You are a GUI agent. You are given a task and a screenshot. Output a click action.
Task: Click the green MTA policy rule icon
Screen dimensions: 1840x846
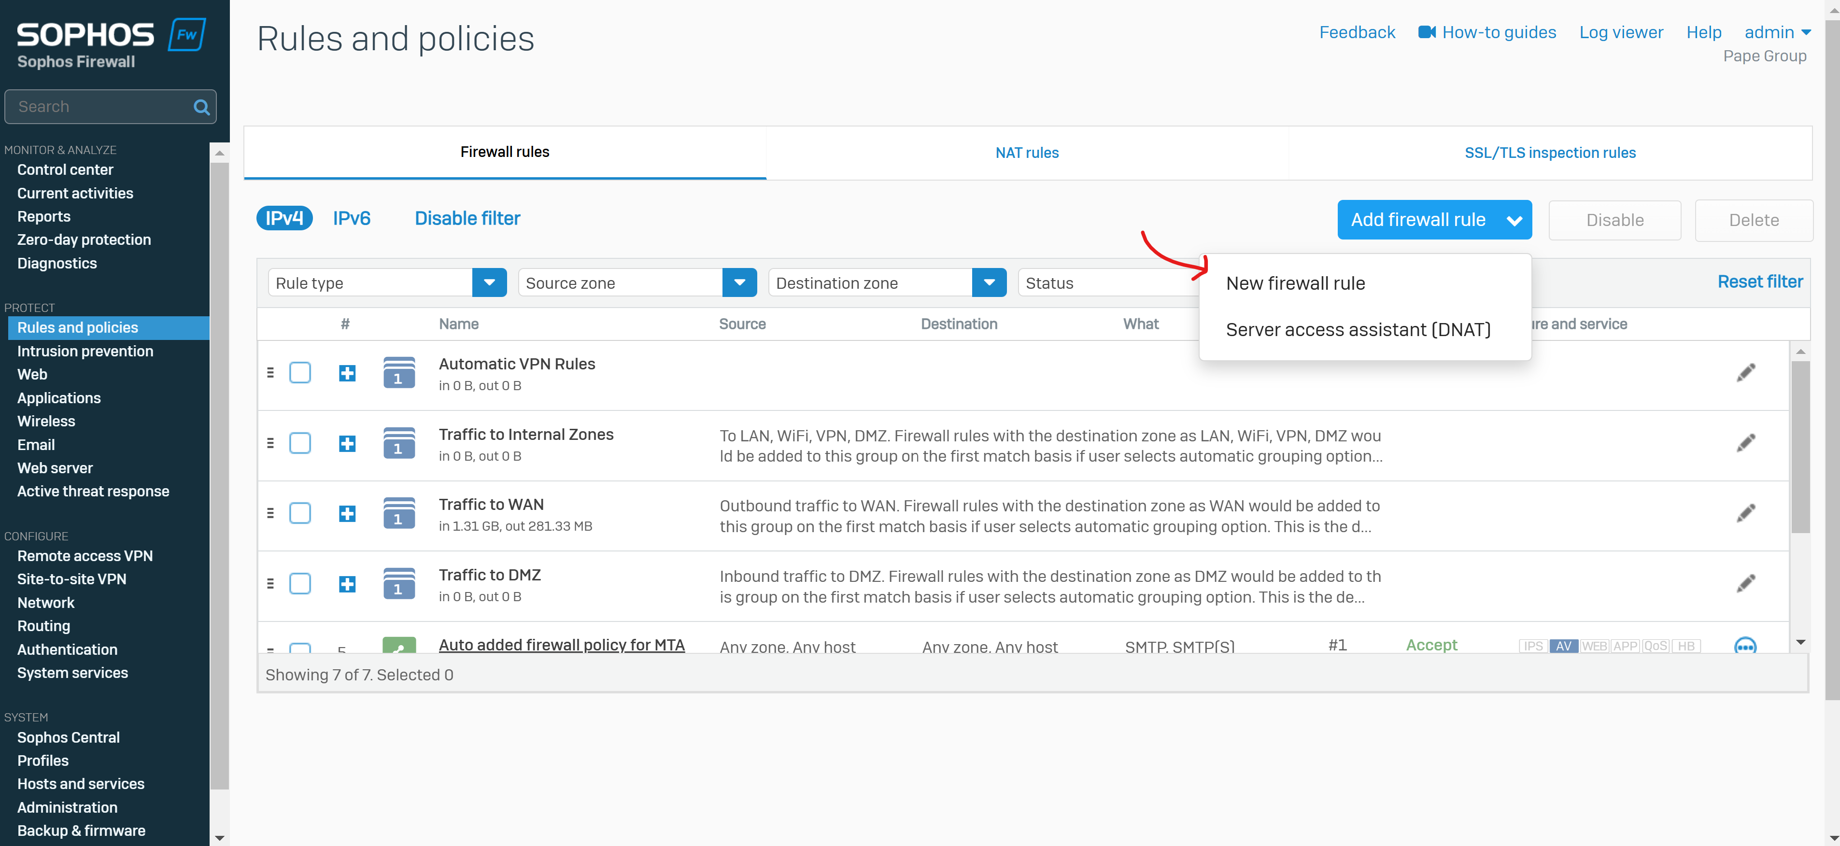click(x=399, y=646)
